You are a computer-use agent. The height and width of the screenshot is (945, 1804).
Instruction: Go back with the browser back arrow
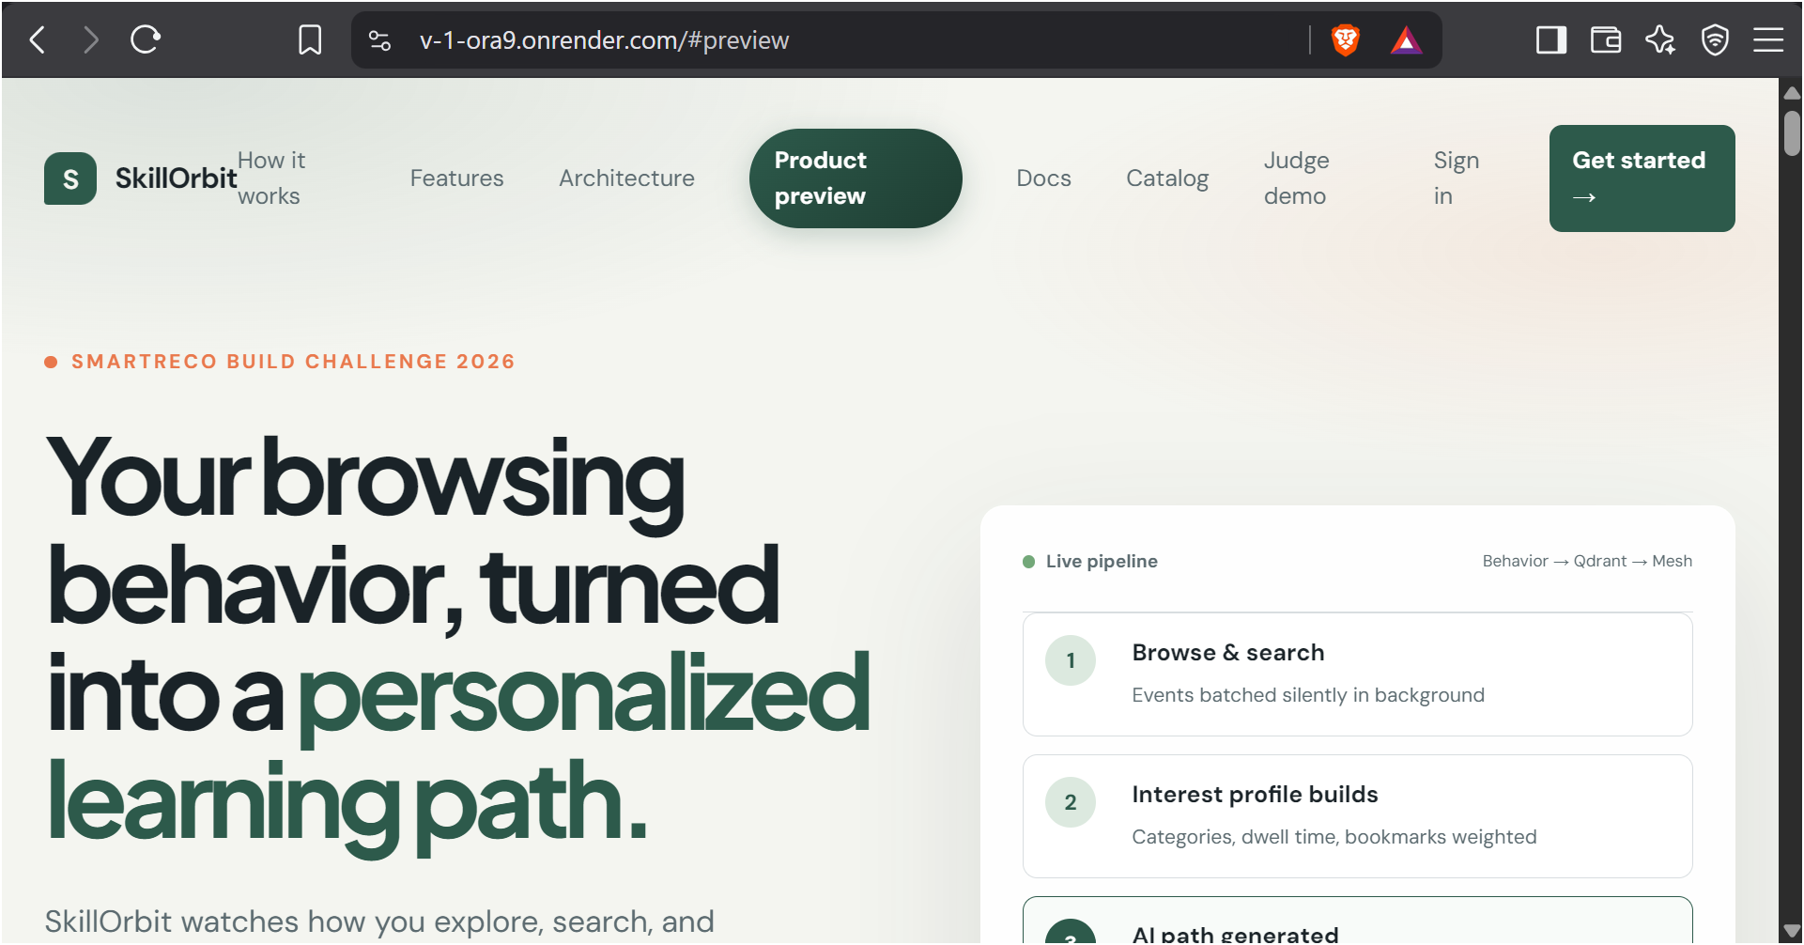[x=39, y=40]
